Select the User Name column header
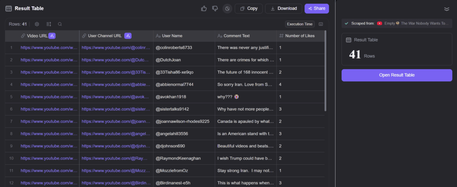This screenshot has height=187, width=457. point(184,36)
